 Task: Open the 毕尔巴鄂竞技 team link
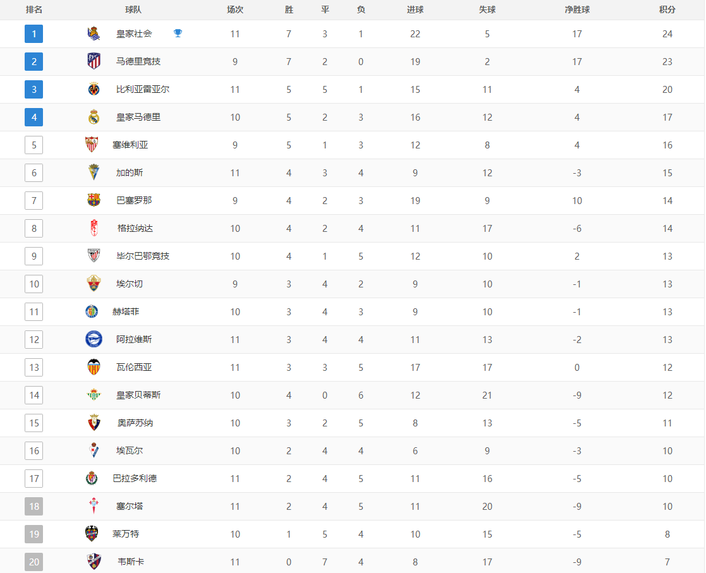143,256
